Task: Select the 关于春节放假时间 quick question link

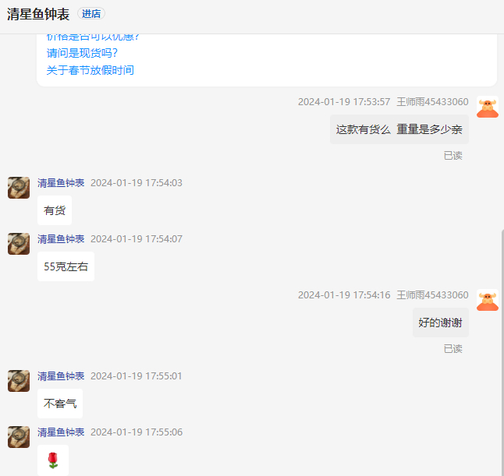Action: (x=91, y=70)
